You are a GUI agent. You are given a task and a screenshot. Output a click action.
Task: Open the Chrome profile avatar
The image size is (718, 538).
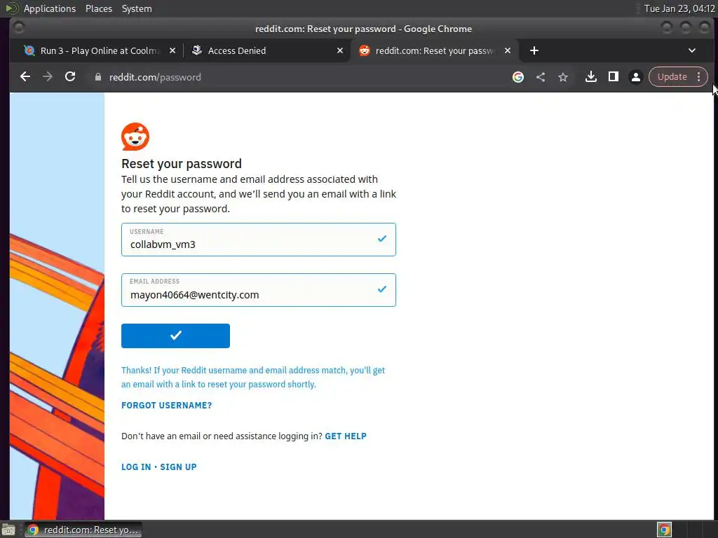coord(635,77)
